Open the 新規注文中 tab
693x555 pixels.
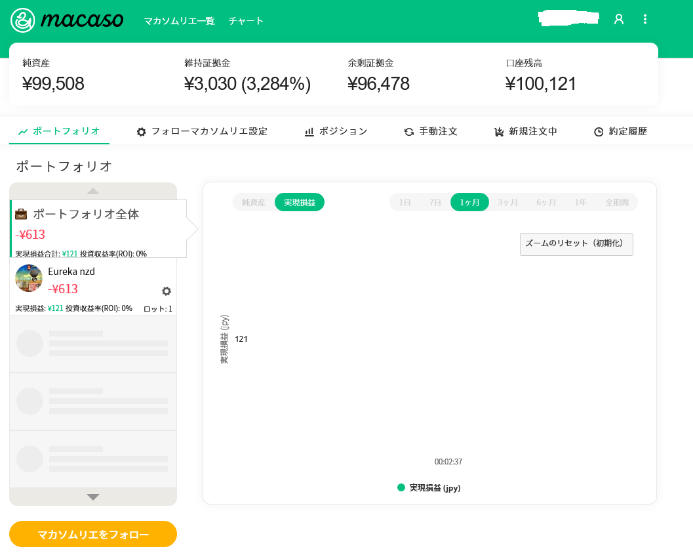pyautogui.click(x=525, y=131)
